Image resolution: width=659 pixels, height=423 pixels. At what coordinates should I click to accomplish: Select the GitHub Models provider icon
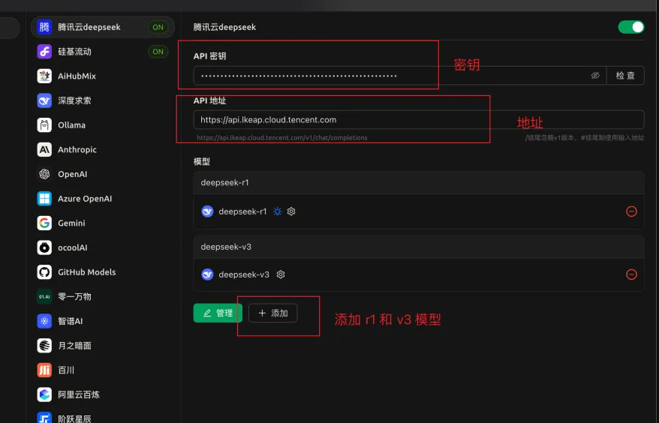click(44, 272)
